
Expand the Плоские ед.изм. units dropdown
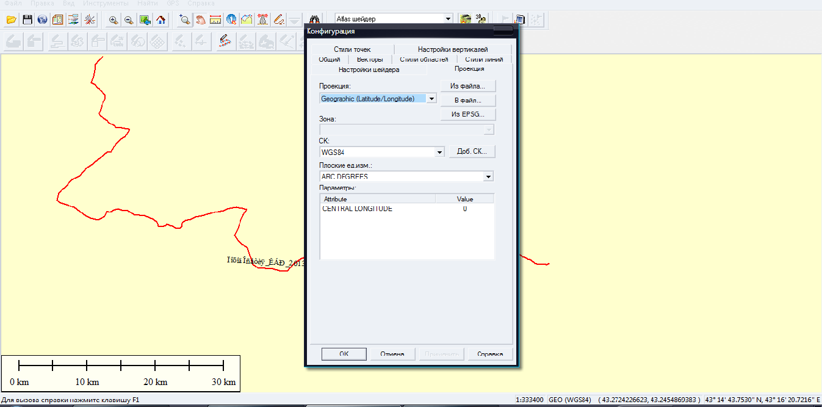click(488, 176)
